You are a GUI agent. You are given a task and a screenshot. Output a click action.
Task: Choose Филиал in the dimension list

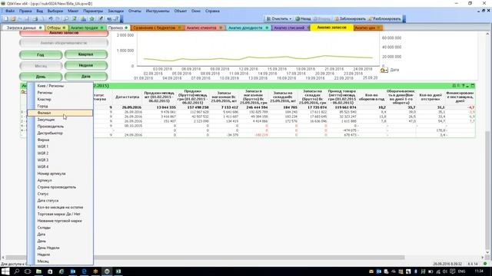tap(60, 113)
